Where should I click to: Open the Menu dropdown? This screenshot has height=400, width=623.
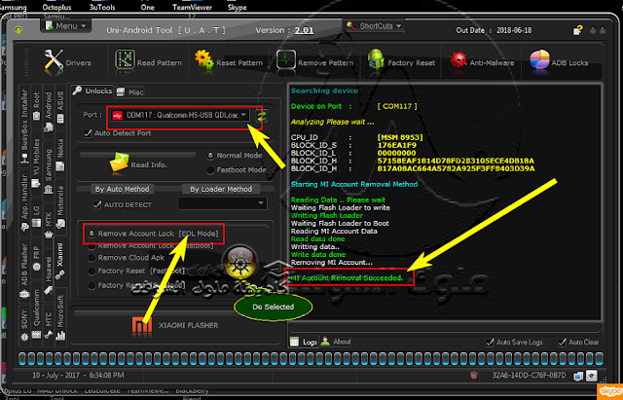(x=66, y=26)
